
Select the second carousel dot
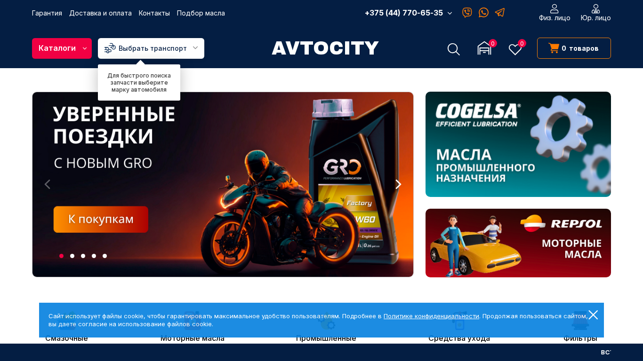point(72,256)
